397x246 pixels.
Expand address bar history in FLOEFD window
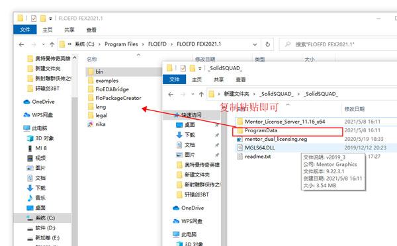[255, 44]
